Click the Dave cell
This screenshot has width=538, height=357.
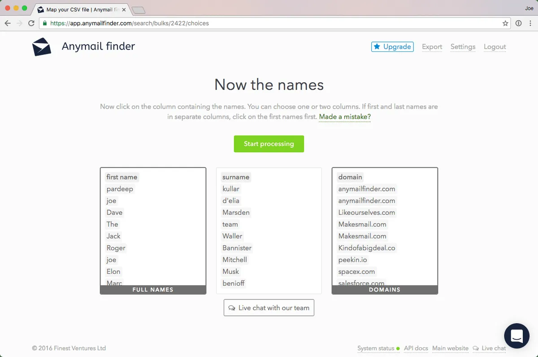tap(114, 212)
